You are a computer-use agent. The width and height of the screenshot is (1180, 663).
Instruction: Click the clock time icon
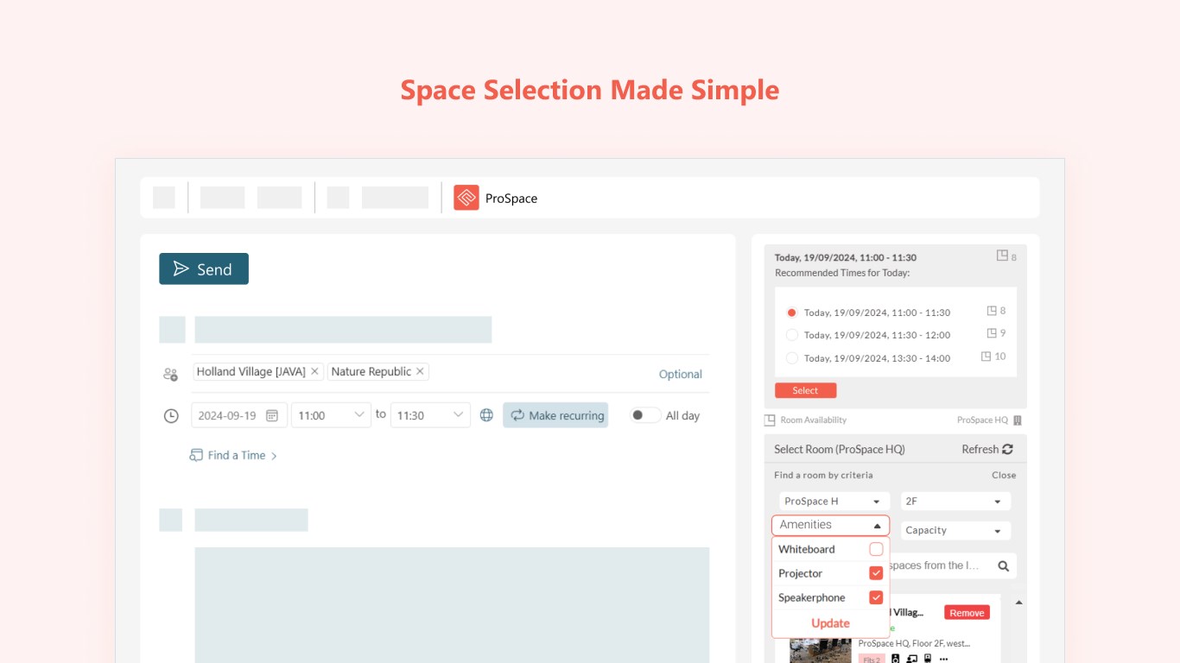171,415
